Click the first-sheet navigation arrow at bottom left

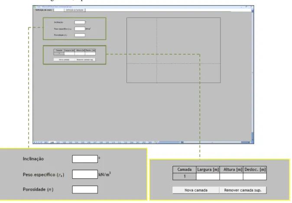coord(35,142)
